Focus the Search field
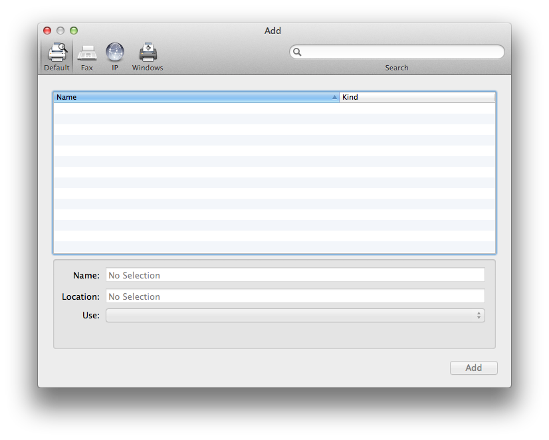This screenshot has width=549, height=440. [x=397, y=52]
